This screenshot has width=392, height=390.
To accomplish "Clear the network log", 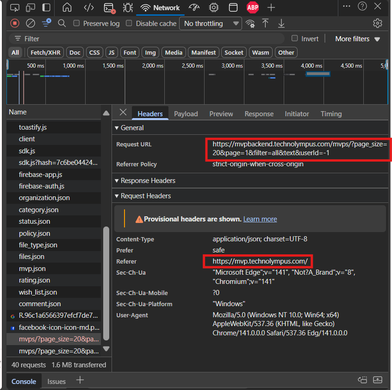I will pyautogui.click(x=30, y=23).
